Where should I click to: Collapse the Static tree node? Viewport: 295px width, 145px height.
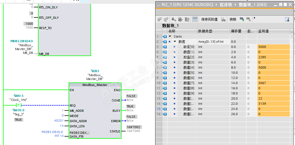[170, 36]
